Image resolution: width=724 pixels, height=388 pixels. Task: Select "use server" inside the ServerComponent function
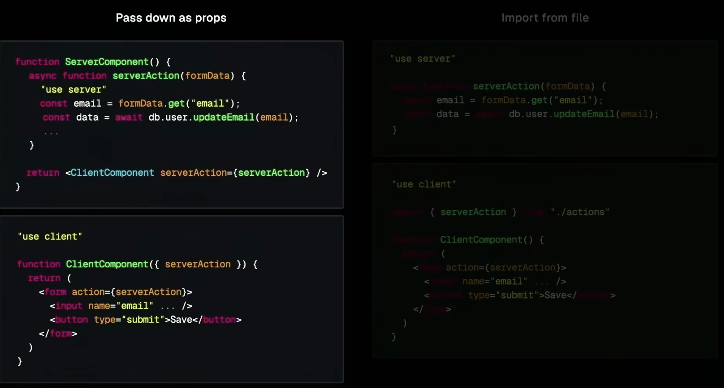[73, 89]
